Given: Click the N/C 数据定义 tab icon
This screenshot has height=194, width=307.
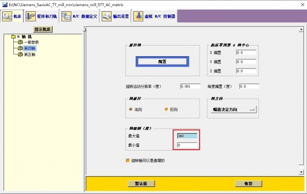Looking at the screenshot, I should 67,16.
